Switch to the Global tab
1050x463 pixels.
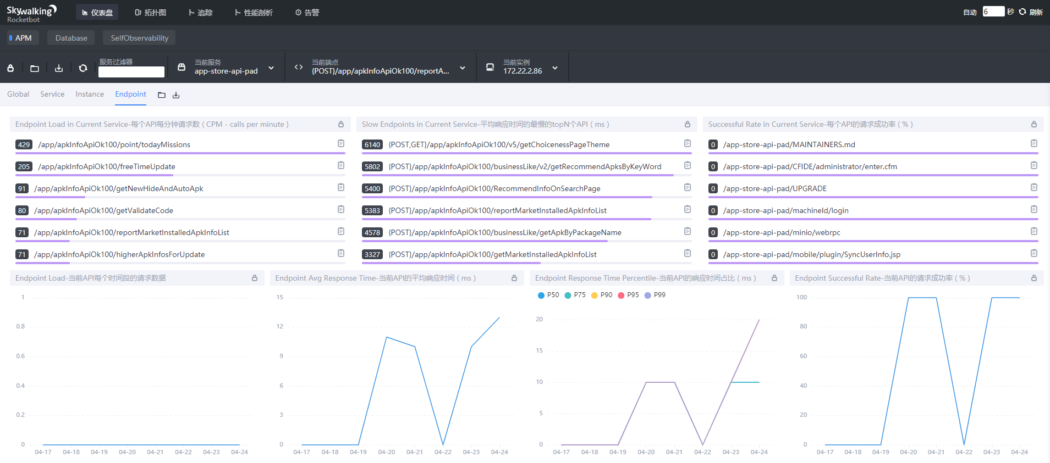tap(18, 94)
